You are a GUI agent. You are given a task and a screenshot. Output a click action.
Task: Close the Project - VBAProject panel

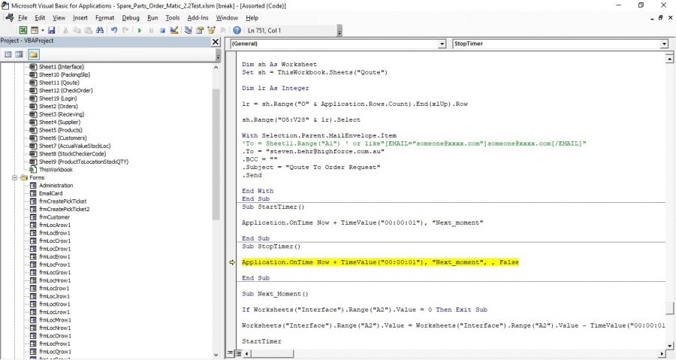pos(216,41)
